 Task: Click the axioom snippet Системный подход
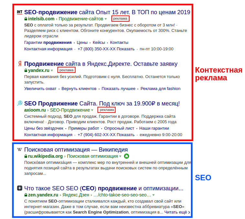tap(100, 119)
